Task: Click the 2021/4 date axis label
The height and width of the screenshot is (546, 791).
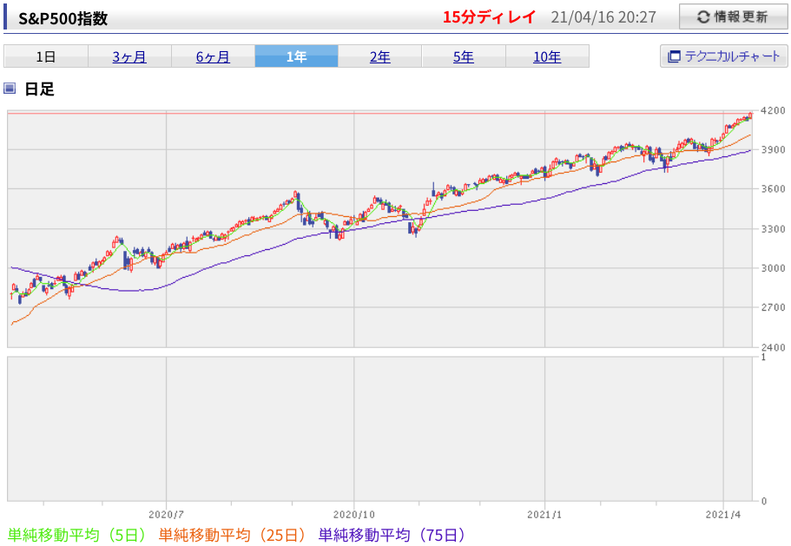Action: [x=723, y=514]
